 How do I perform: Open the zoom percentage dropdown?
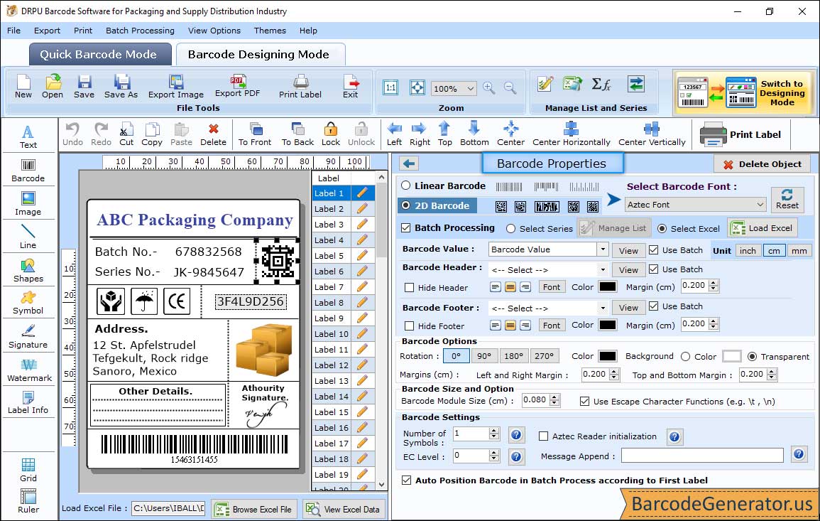(x=470, y=88)
